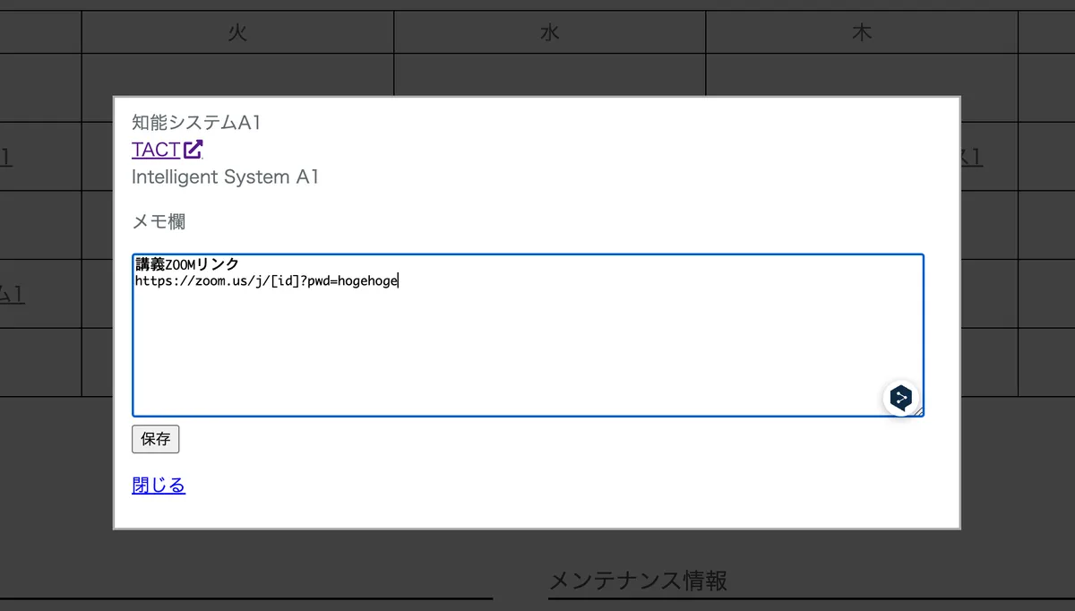
Task: Click the Zoom meeting URL in the memo
Action: 266,280
